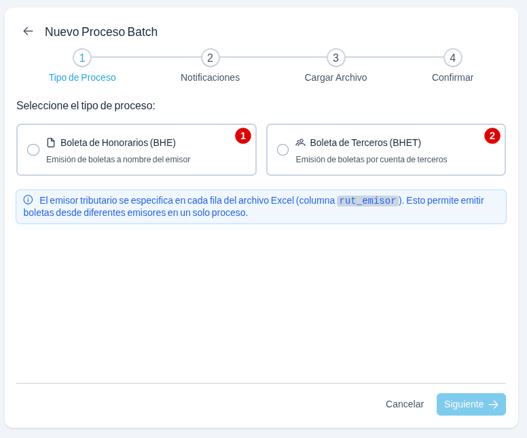
Task: Open the Cargar Archivo step label
Action: [x=335, y=77]
